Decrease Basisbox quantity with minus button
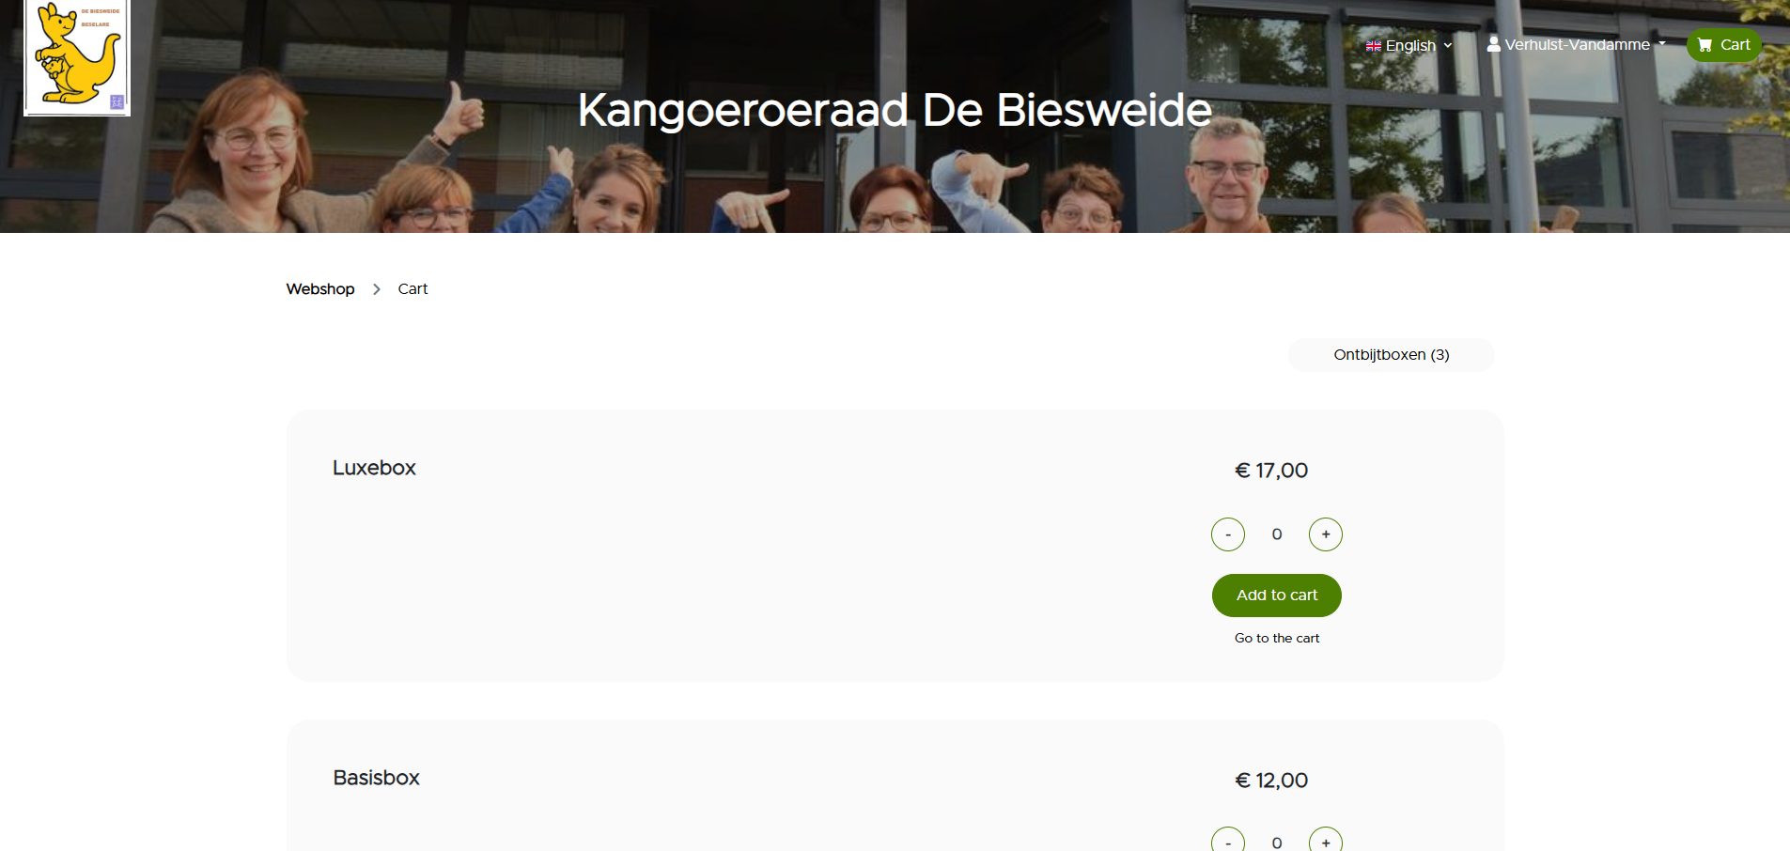This screenshot has width=1790, height=851. [1227, 842]
